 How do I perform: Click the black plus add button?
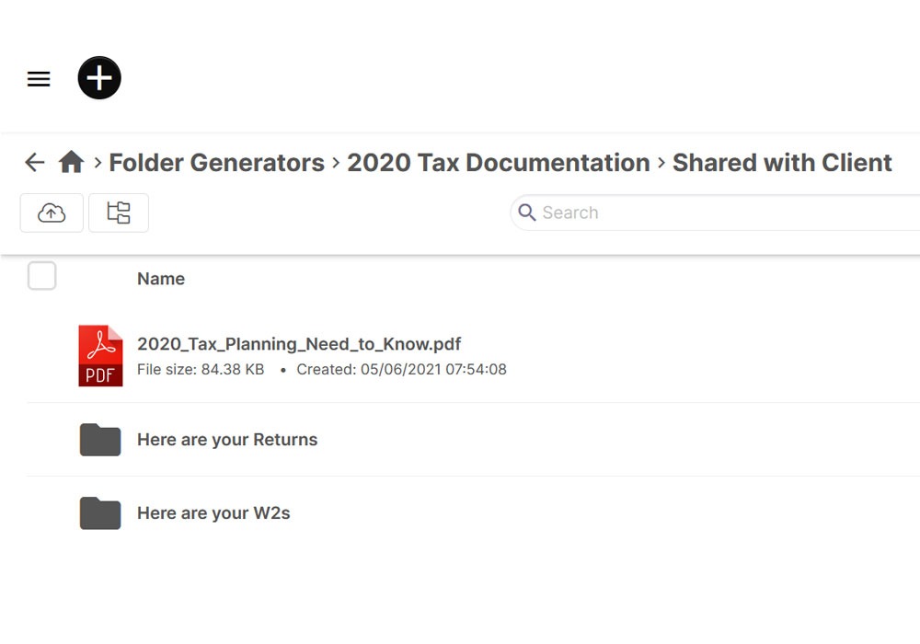(x=99, y=78)
